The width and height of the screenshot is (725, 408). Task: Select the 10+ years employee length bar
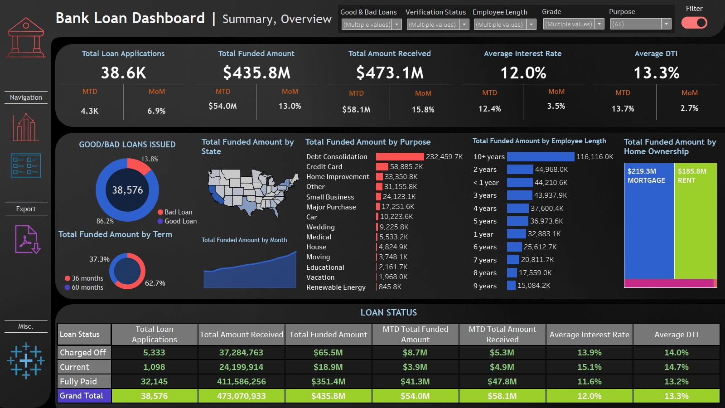point(541,156)
